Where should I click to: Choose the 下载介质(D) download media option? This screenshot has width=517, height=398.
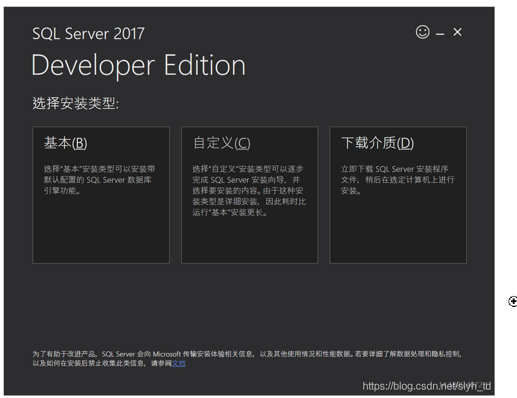[x=398, y=195]
